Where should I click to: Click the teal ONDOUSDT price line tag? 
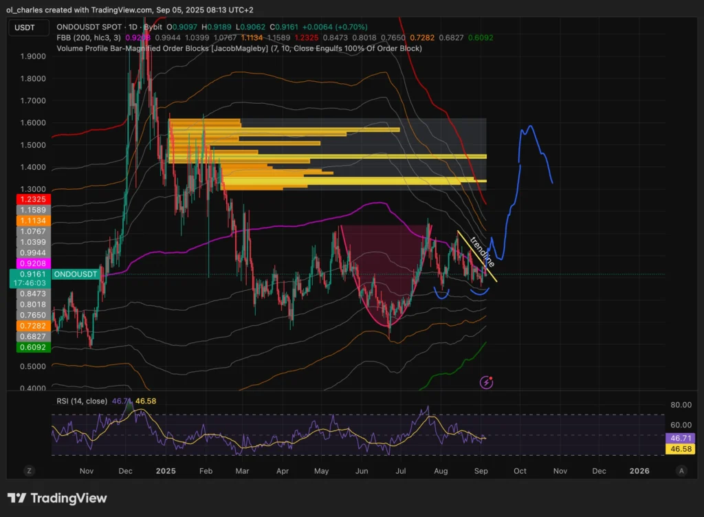tap(76, 274)
